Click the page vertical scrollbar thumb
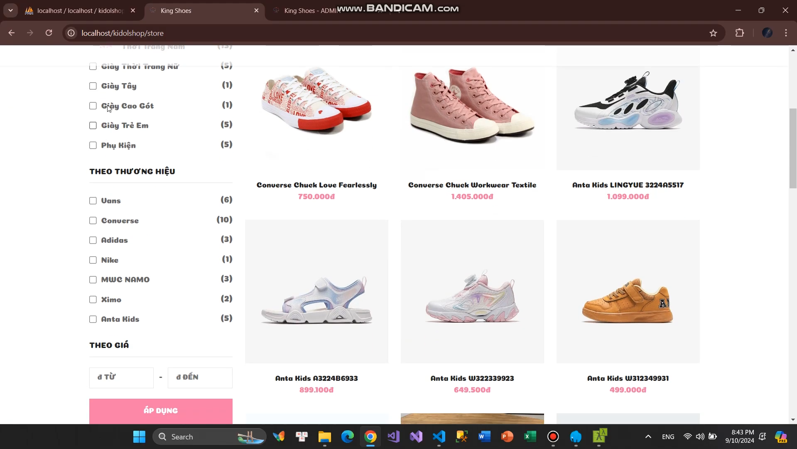This screenshot has height=449, width=797. [793, 148]
